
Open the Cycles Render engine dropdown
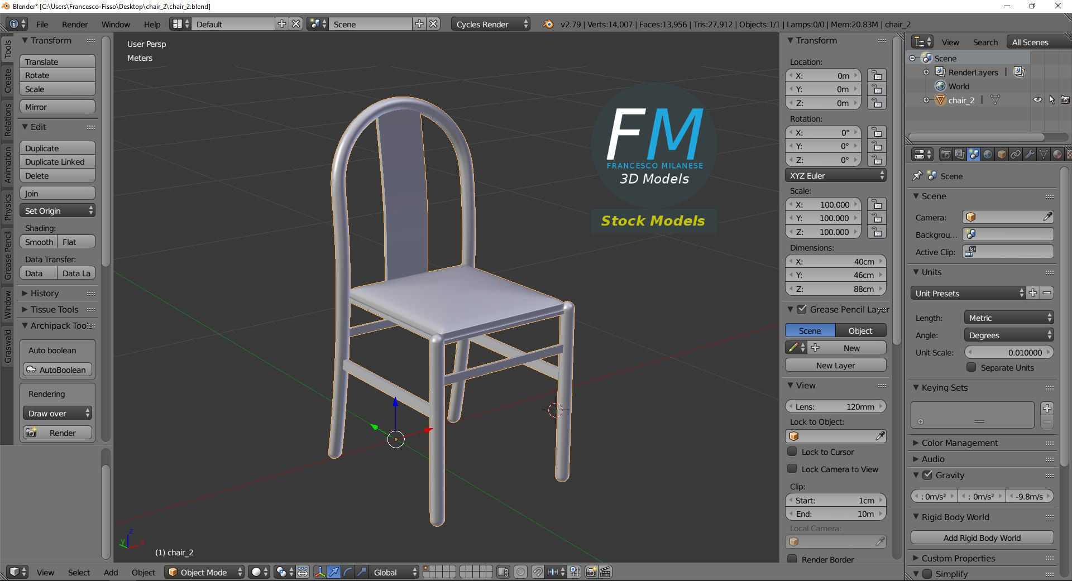tap(491, 24)
